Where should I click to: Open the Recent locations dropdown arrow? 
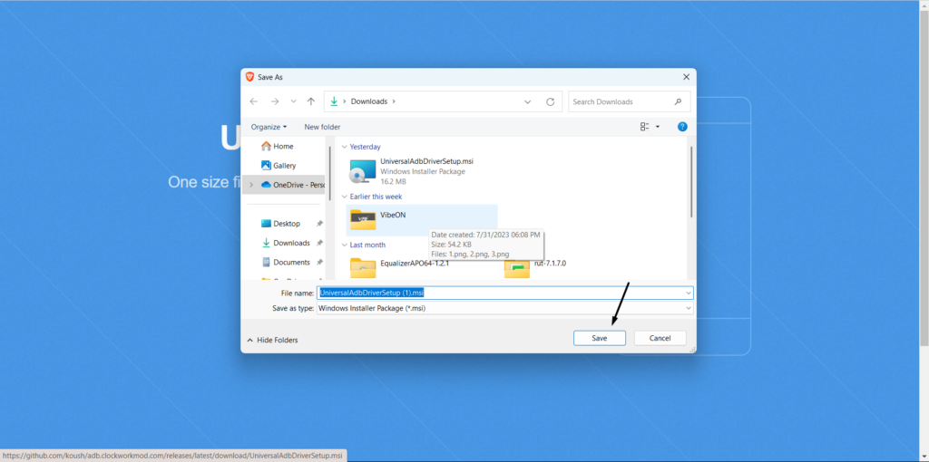pos(293,101)
